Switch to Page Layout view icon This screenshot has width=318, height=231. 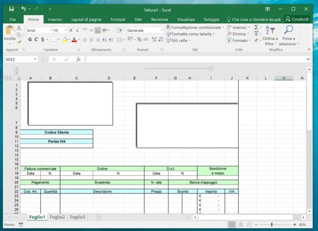tap(240, 225)
